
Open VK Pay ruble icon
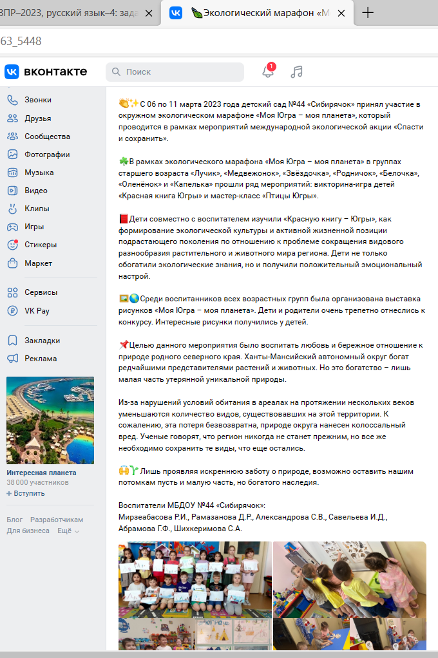(x=13, y=311)
